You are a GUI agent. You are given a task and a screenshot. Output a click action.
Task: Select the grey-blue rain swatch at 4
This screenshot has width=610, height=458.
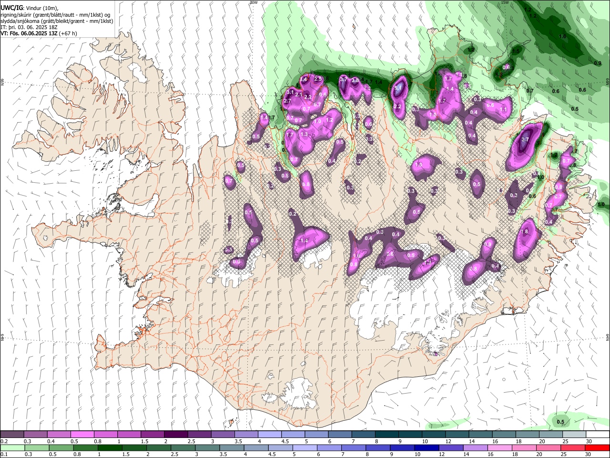coord(255,448)
